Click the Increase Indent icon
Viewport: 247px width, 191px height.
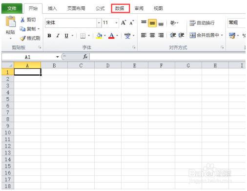[181, 35]
